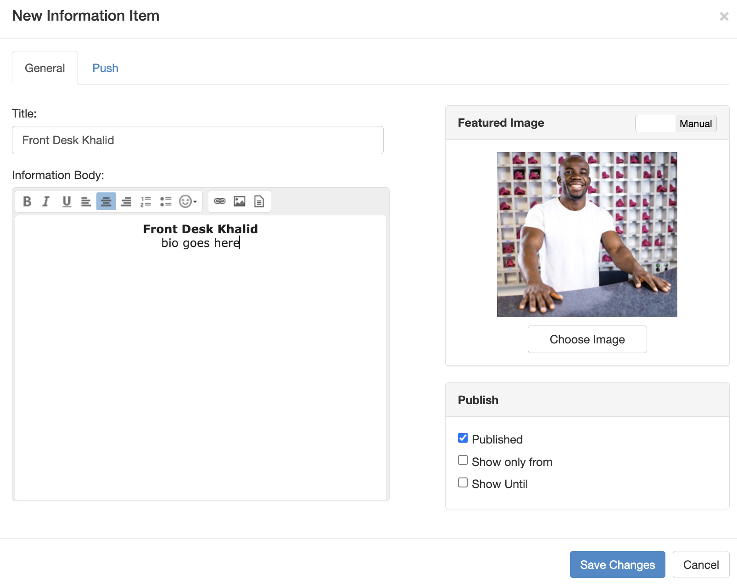Align text to the left
The image size is (737, 584).
pos(86,202)
